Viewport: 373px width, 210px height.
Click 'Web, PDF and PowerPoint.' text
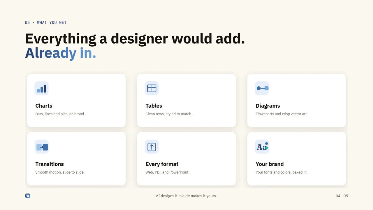pyautogui.click(x=167, y=172)
